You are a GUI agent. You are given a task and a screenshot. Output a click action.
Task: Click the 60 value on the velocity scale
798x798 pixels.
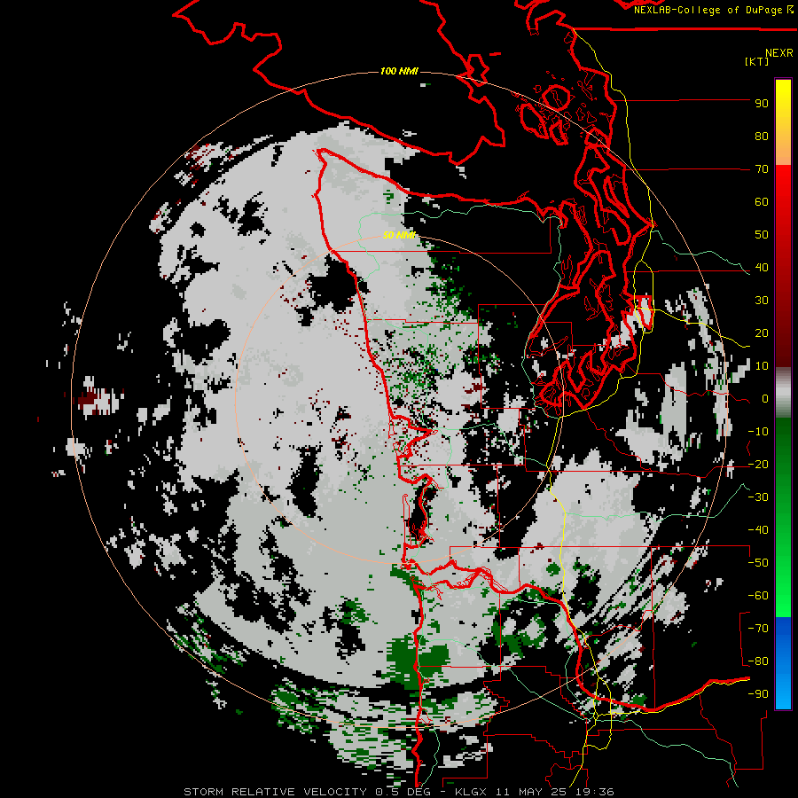coord(762,202)
